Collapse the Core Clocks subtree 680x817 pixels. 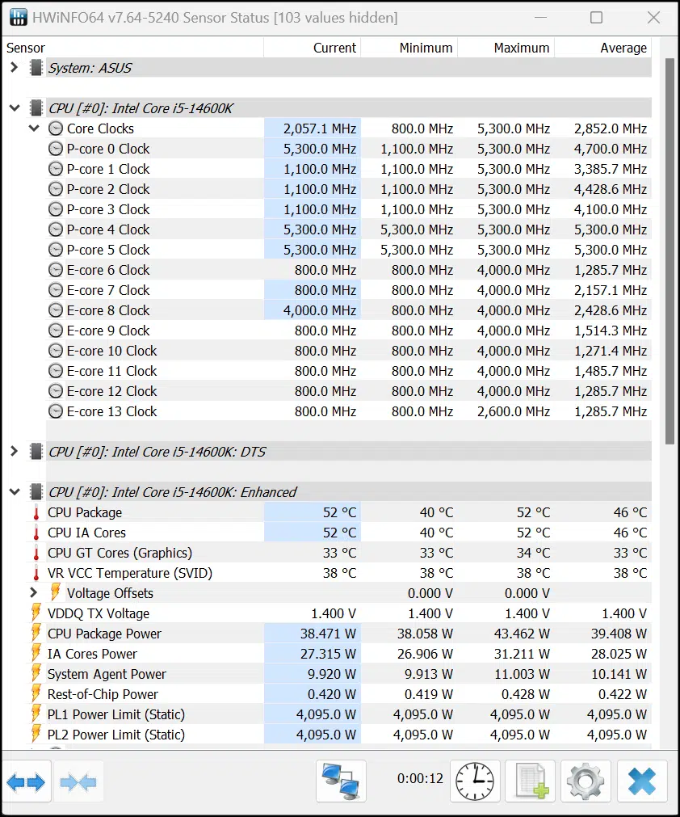[34, 128]
